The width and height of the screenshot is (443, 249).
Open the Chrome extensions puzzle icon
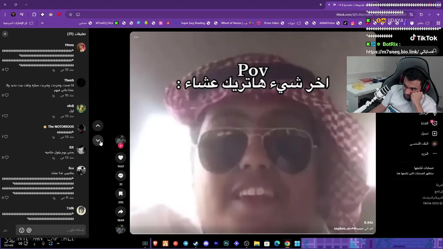click(x=34, y=15)
